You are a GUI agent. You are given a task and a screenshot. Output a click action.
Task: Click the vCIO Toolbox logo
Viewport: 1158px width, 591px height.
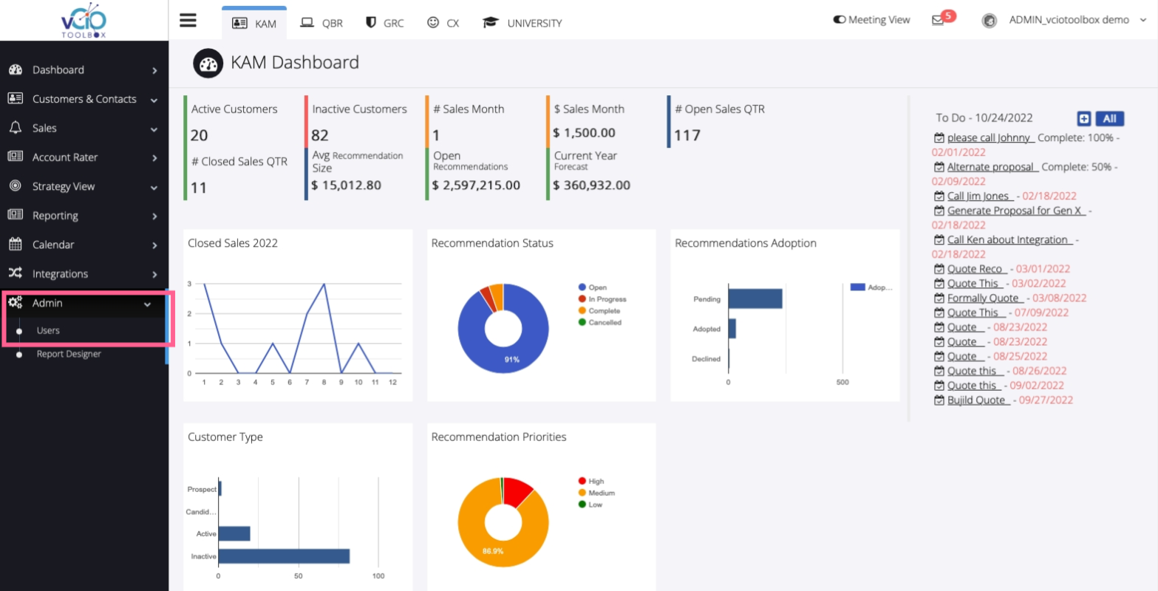click(84, 20)
